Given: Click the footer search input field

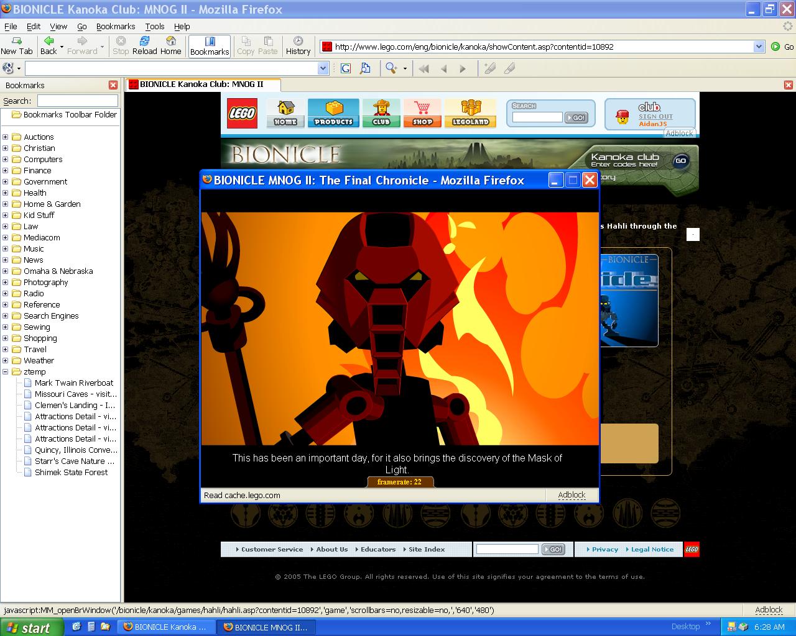Looking at the screenshot, I should click(x=507, y=549).
